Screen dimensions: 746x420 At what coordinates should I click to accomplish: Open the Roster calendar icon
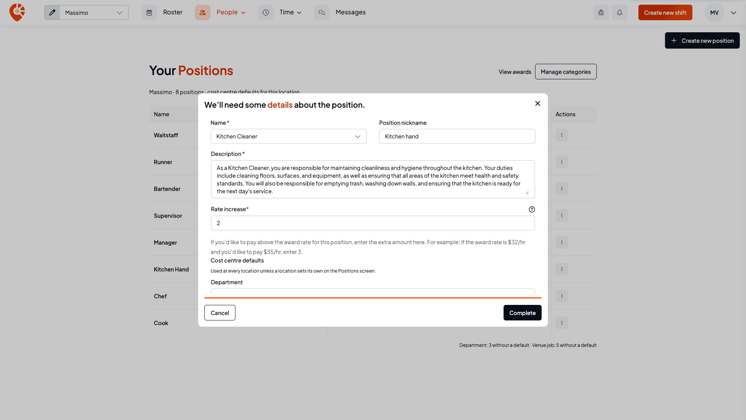[x=149, y=12]
